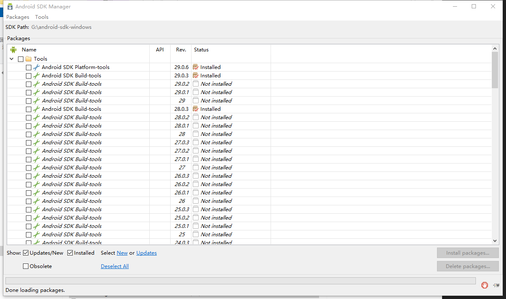Image resolution: width=506 pixels, height=299 pixels.
Task: Click the scrollbar up arrow in package list
Action: pos(495,49)
